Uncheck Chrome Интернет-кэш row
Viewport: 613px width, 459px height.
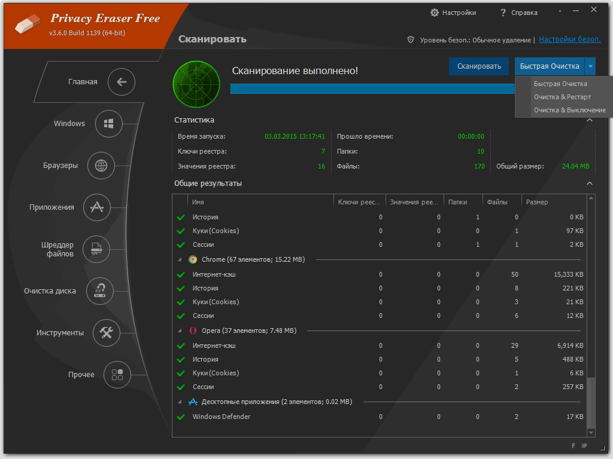181,275
